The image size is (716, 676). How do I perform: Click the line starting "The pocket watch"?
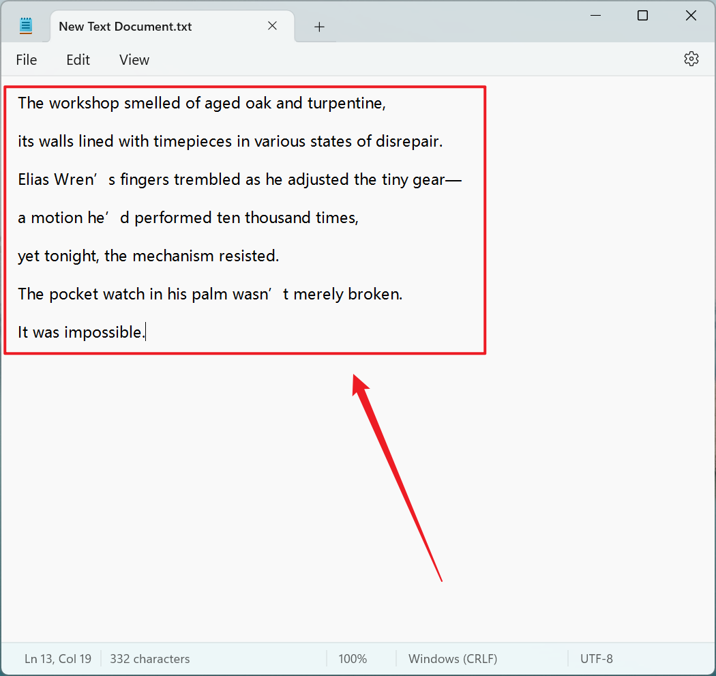(x=210, y=294)
